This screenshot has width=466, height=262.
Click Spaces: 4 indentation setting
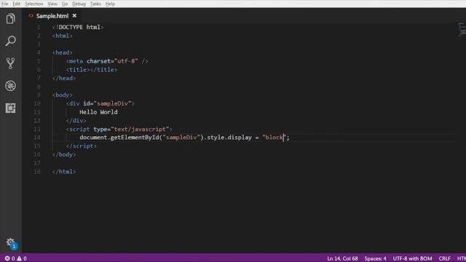376,258
